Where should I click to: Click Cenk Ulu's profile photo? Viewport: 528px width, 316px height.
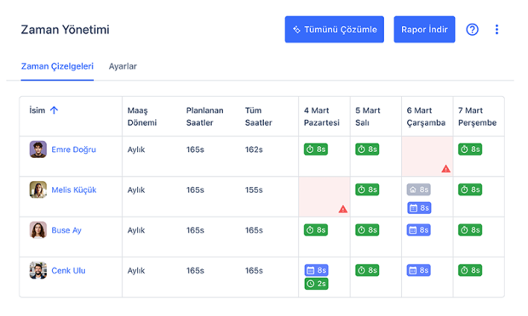click(x=38, y=270)
